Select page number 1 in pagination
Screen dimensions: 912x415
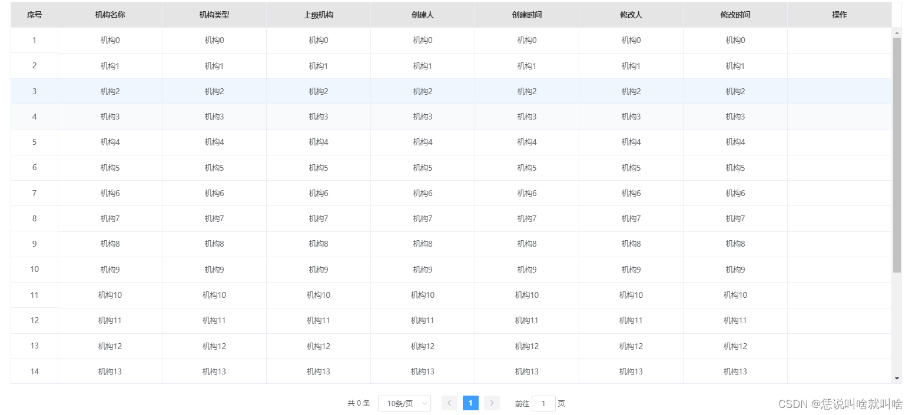pos(470,403)
